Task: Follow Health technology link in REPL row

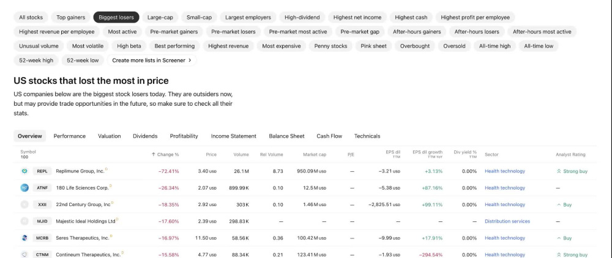Action: (x=505, y=171)
